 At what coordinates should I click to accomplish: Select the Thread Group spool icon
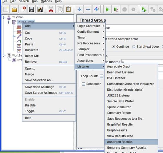click(14, 22)
